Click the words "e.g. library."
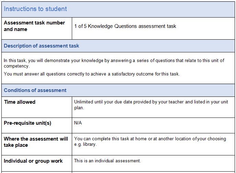The image size is (236, 173). pos(85,144)
